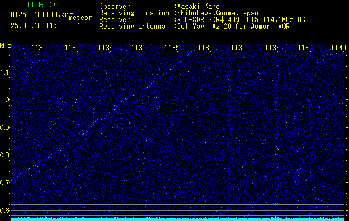Click the 0.9 frequency axis label
Viewport: 349px width, 221px height.
(5, 127)
